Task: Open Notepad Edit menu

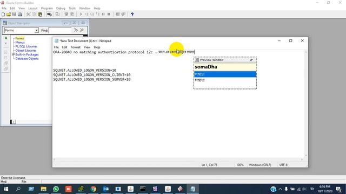Action: click(64, 47)
